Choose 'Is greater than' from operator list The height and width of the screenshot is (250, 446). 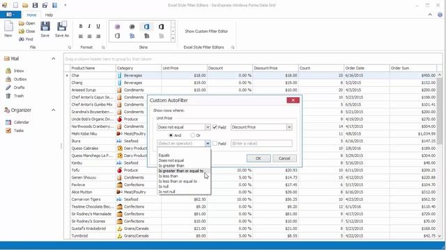point(171,166)
